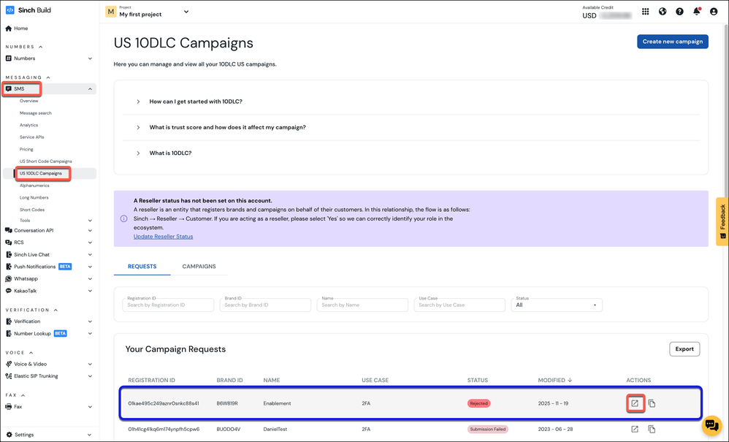
Task: Open the apps grid icon in header
Action: click(x=646, y=12)
